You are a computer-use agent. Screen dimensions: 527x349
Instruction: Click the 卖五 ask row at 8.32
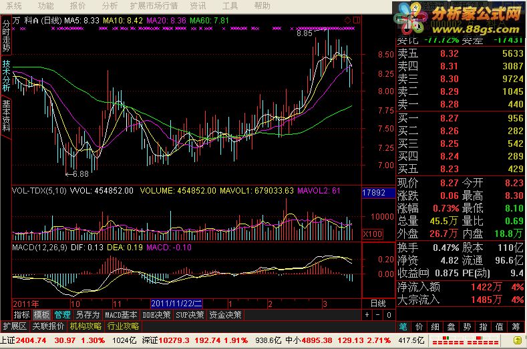click(x=460, y=53)
